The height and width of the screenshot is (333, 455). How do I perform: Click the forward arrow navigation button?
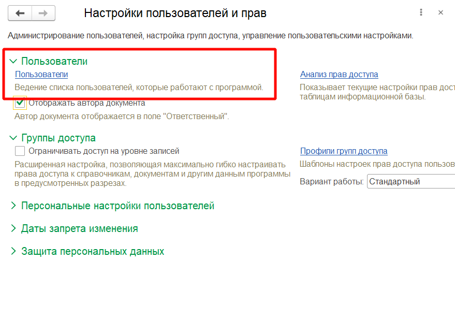[43, 13]
